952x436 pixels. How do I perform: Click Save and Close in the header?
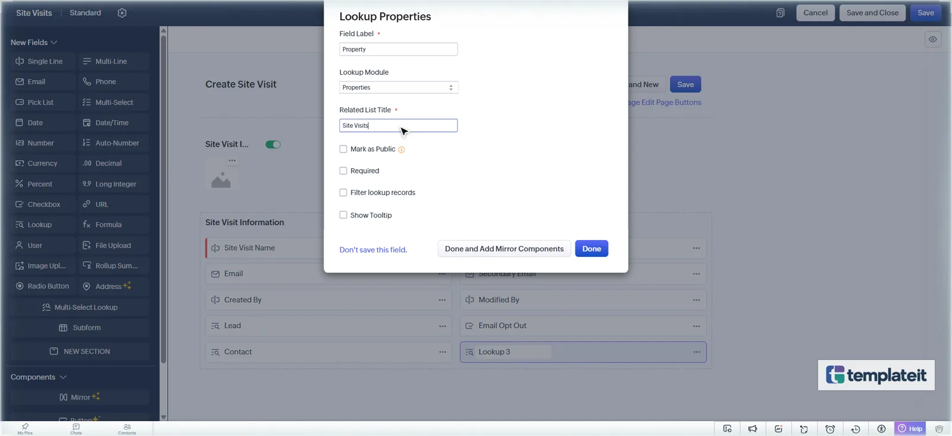coord(873,13)
